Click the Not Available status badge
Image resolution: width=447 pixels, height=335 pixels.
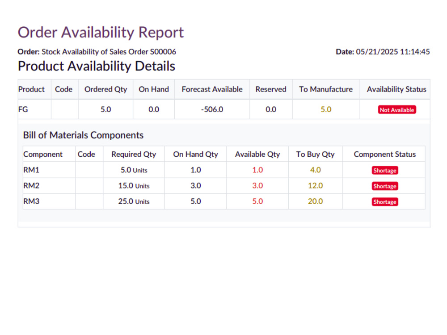(x=397, y=110)
